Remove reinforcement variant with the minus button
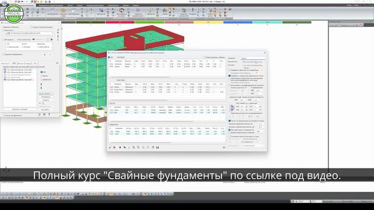The height and width of the screenshot is (210, 374). [50, 54]
